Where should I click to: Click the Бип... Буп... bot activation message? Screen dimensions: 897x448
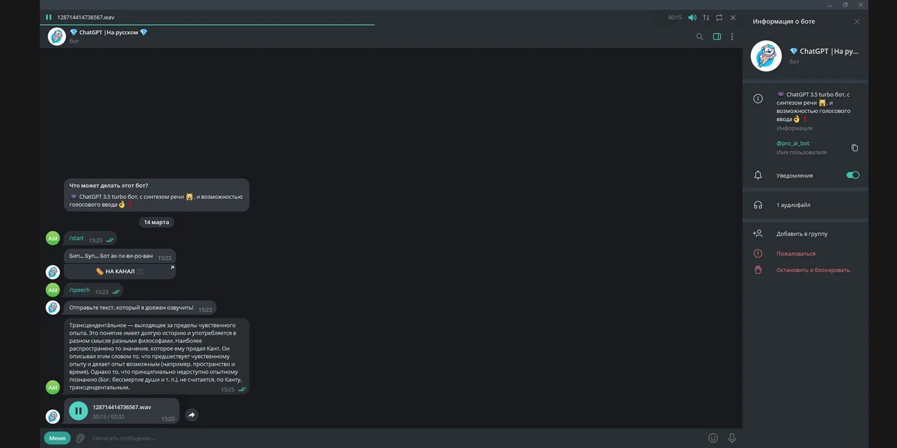point(120,256)
